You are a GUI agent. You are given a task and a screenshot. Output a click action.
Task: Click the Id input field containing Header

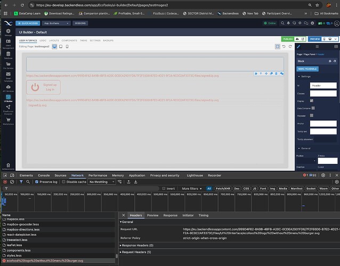323,85
